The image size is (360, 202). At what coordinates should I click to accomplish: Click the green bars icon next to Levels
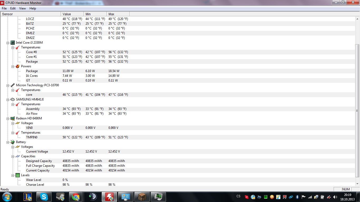click(x=18, y=175)
